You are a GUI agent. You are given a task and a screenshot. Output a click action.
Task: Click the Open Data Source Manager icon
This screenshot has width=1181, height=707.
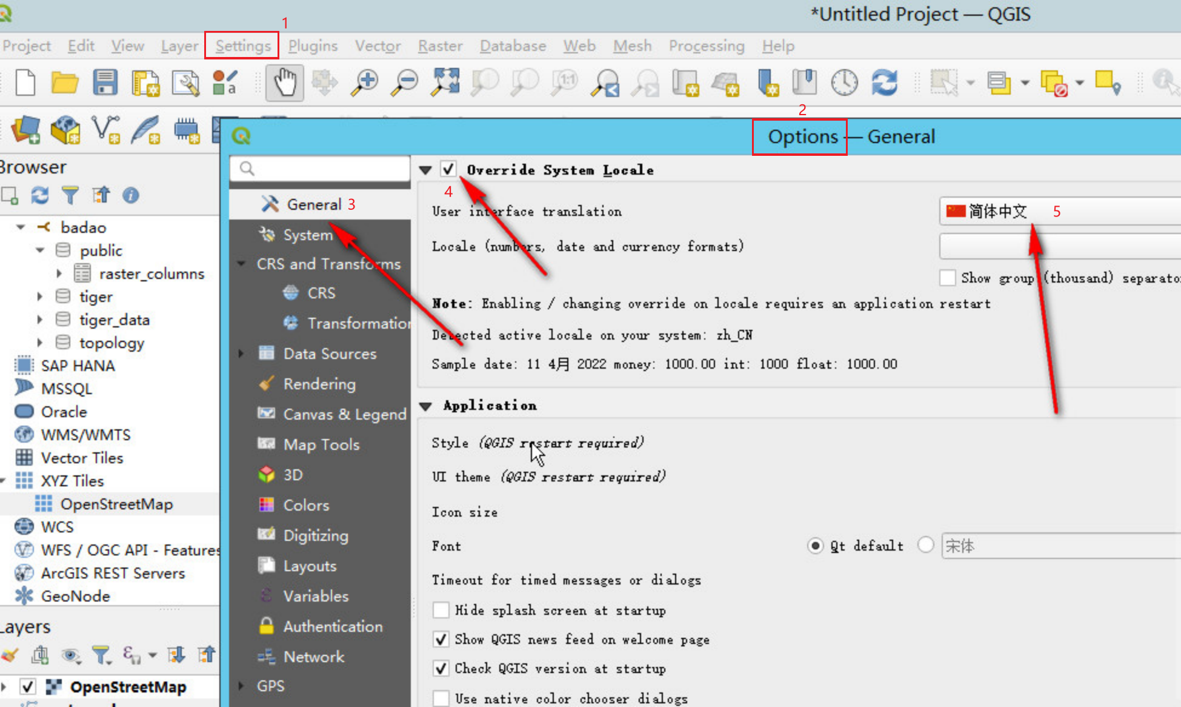click(x=26, y=130)
